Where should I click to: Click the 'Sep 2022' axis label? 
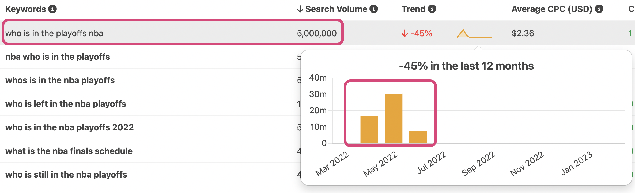(478, 164)
